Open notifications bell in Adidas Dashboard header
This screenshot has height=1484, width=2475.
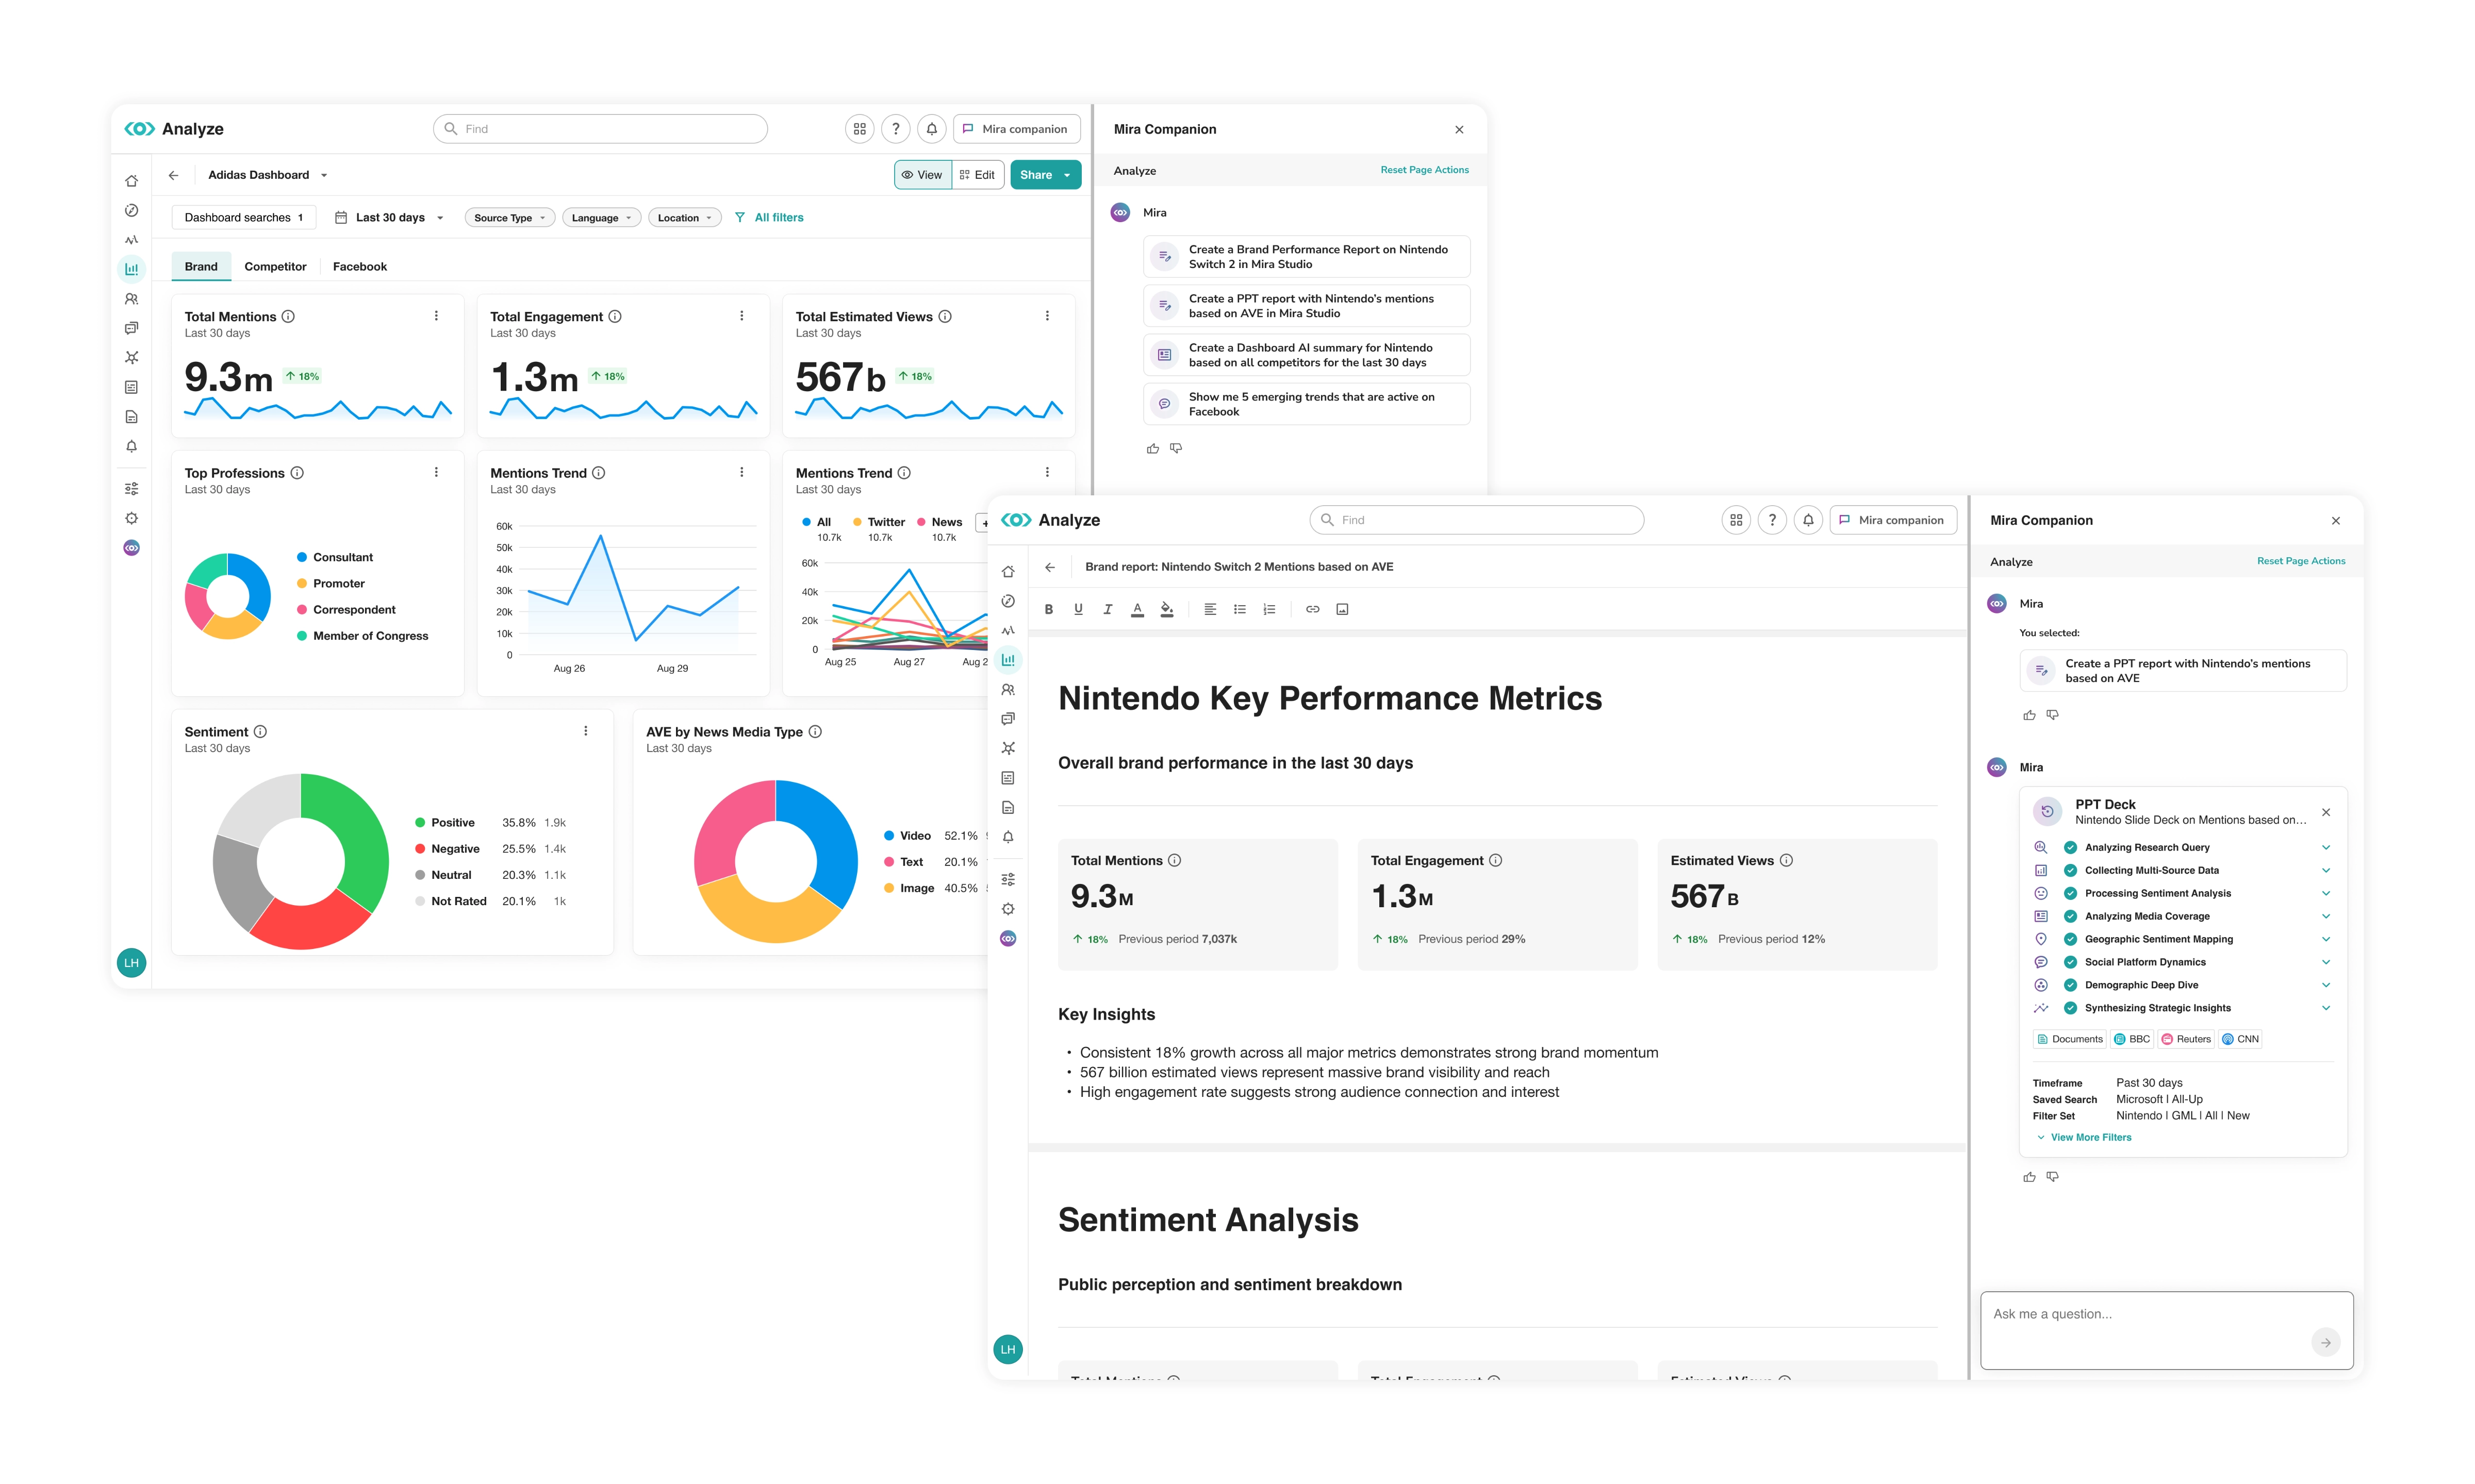click(x=931, y=129)
